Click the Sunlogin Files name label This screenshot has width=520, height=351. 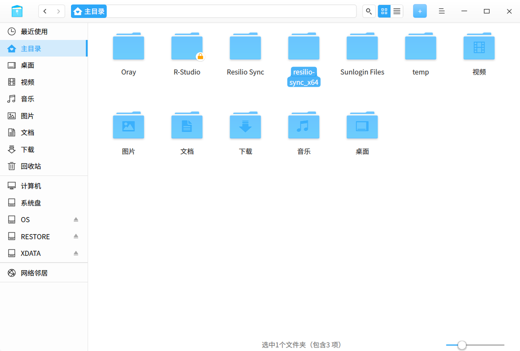[x=362, y=72]
